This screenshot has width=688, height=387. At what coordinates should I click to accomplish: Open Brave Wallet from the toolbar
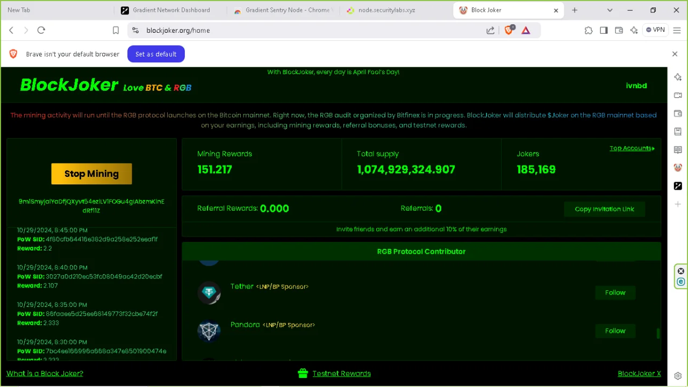click(619, 31)
